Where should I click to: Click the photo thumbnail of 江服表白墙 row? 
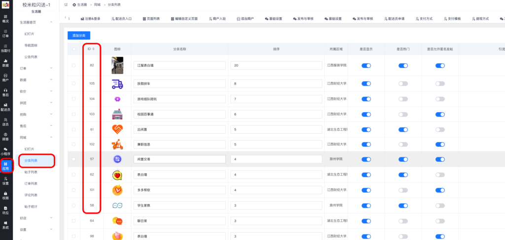[117, 65]
